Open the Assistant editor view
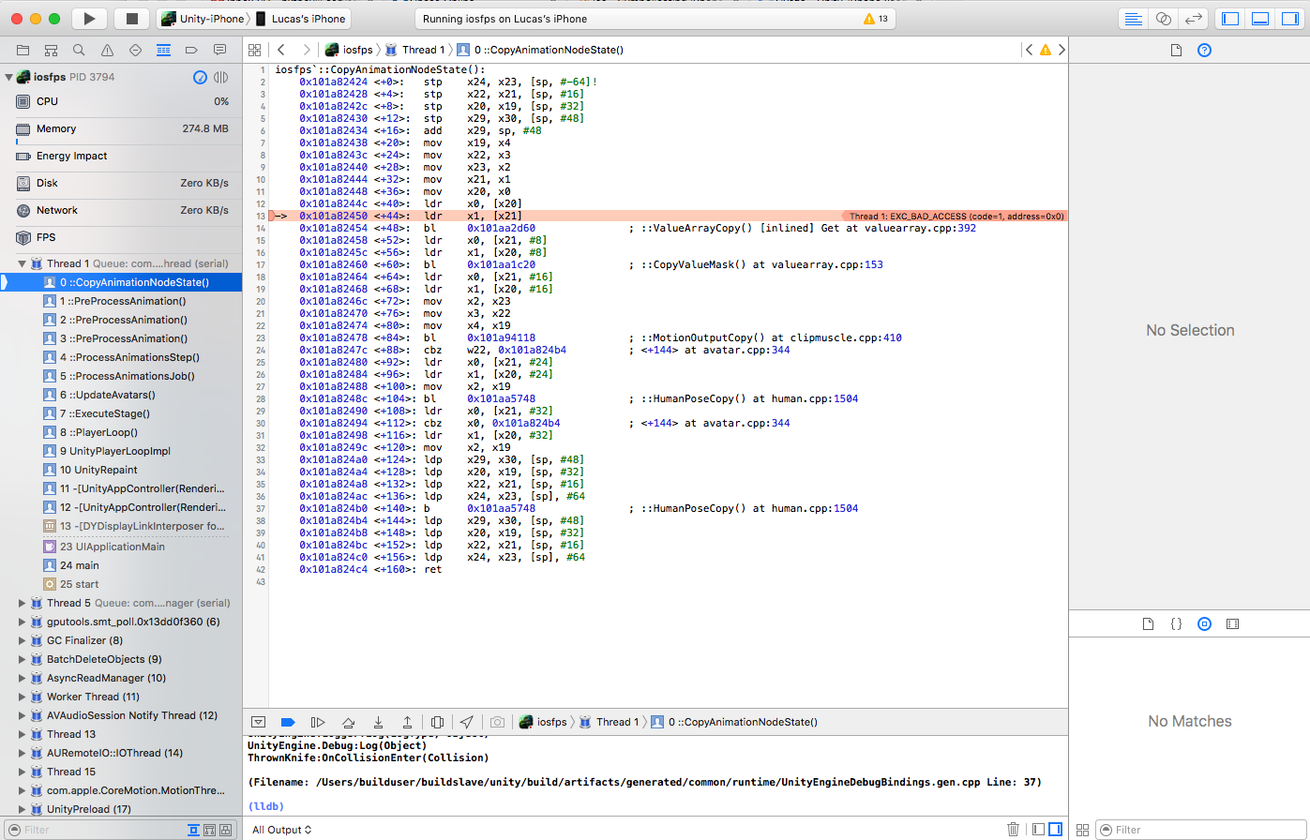1310x840 pixels. click(x=1164, y=19)
